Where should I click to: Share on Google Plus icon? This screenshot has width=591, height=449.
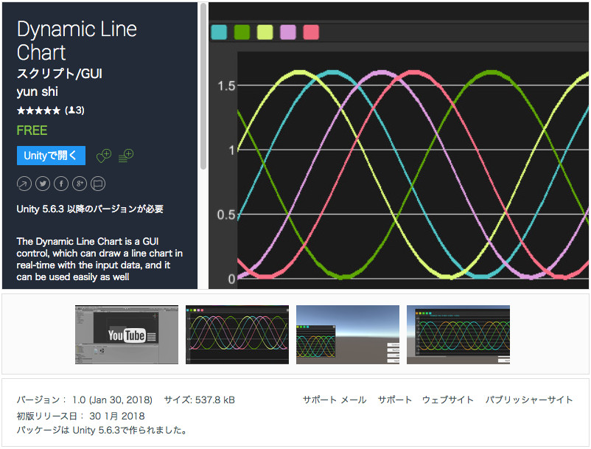80,184
